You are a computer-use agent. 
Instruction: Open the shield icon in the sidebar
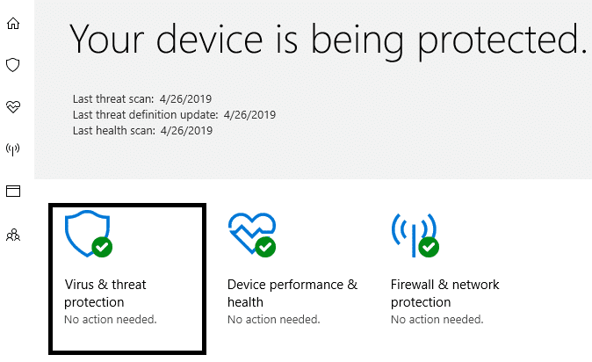(13, 65)
